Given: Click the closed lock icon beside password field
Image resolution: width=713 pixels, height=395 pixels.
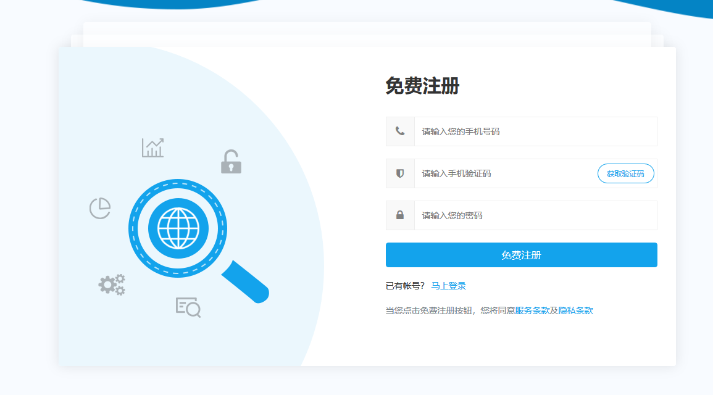Looking at the screenshot, I should click(400, 215).
